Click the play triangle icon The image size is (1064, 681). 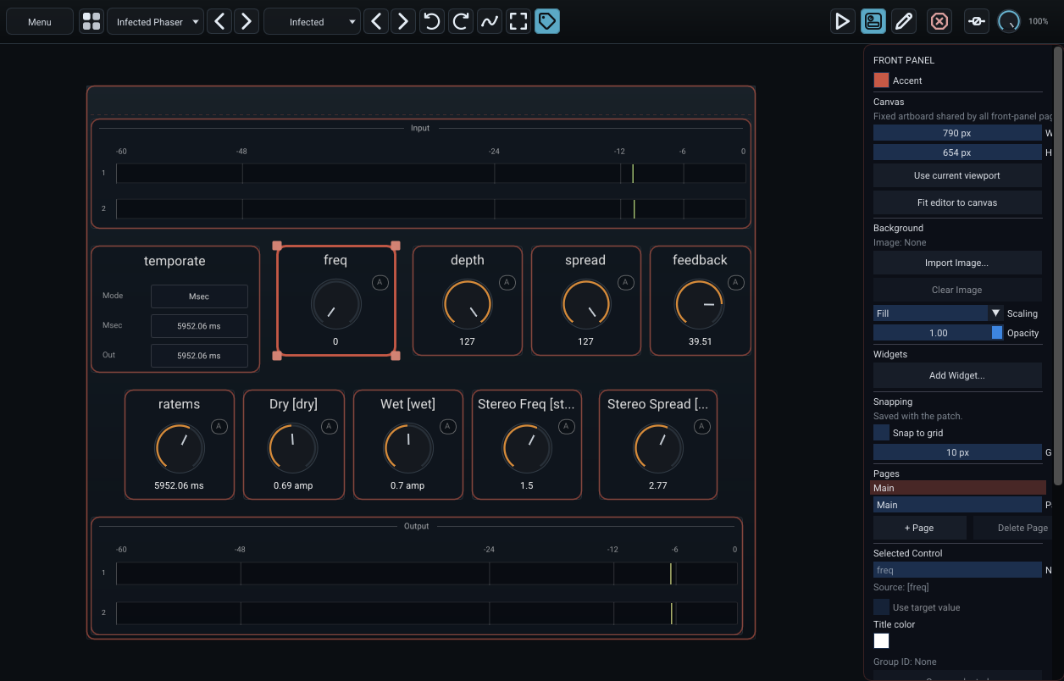coord(842,22)
